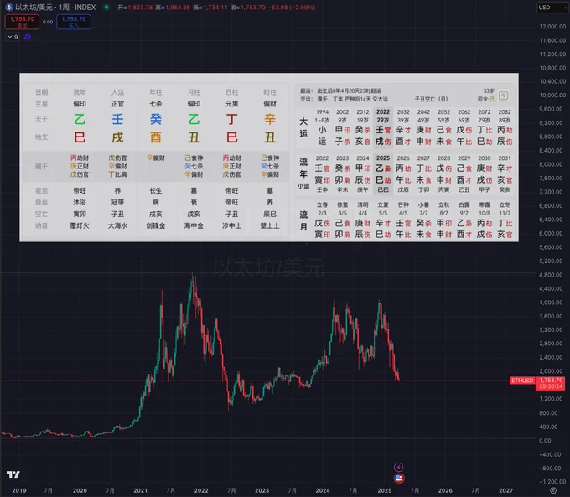Click the 2025 time axis label
This screenshot has height=497, width=570.
click(x=384, y=490)
